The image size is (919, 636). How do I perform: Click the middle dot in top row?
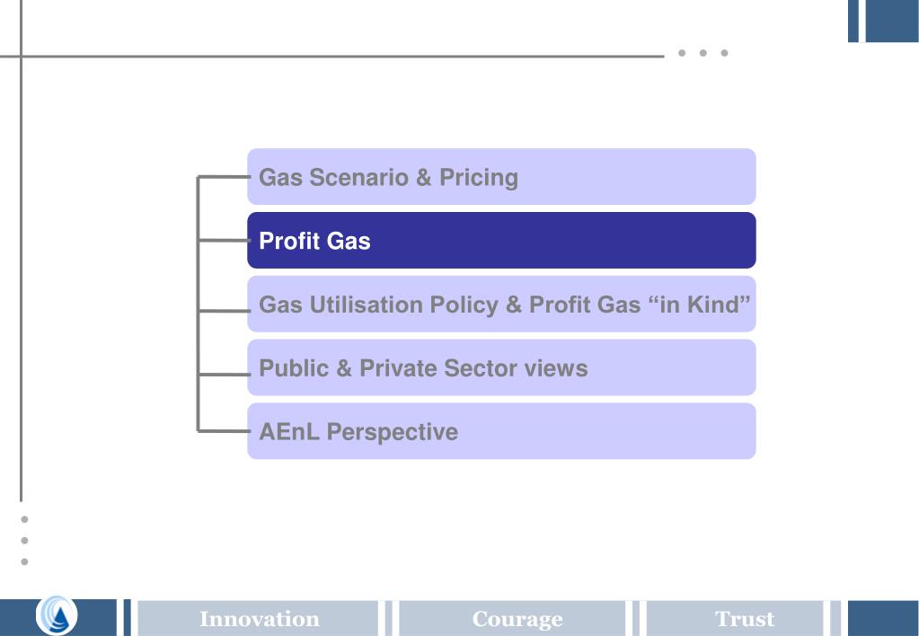point(703,53)
